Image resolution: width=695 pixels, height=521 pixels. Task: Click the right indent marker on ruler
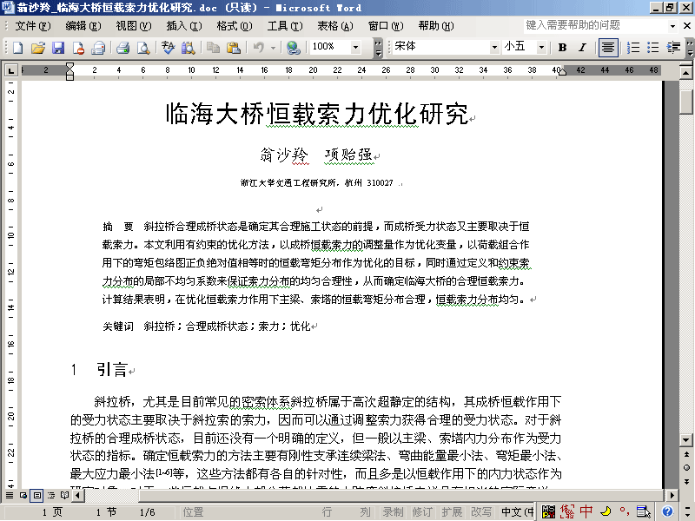pos(562,71)
